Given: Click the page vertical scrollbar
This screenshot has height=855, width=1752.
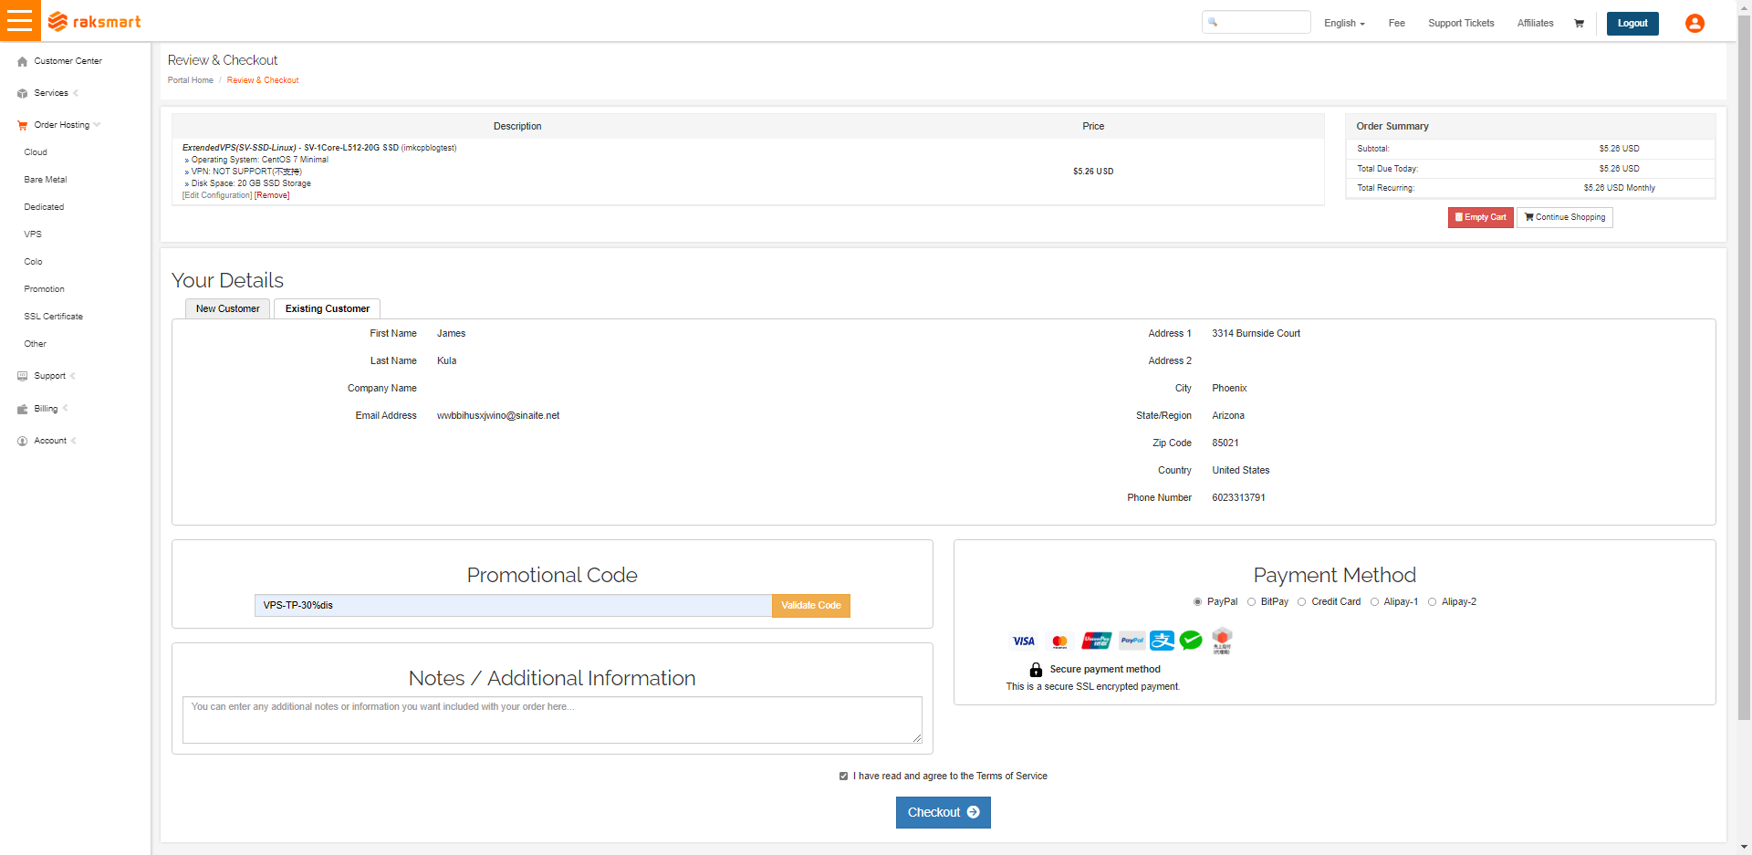Looking at the screenshot, I should coord(1744,365).
